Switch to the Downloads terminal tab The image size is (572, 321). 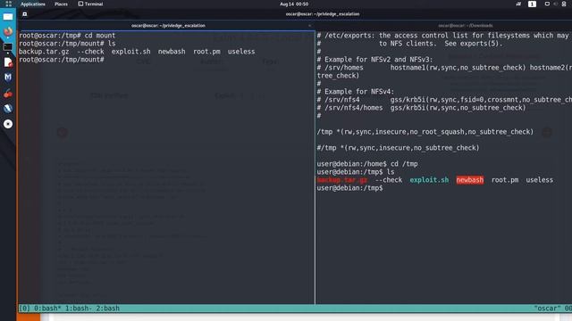click(x=466, y=26)
